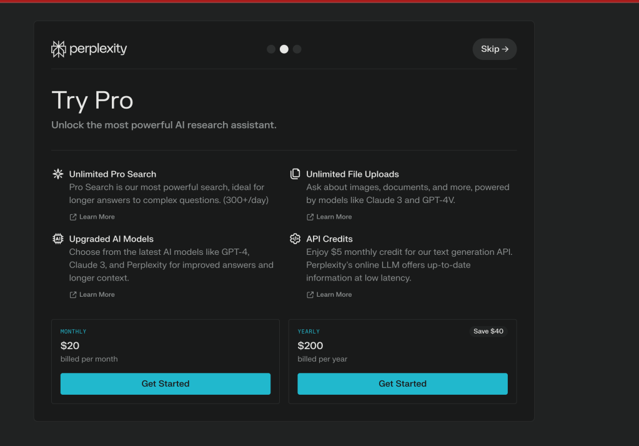Select the second (active) page indicator dot
639x446 pixels.
point(284,49)
